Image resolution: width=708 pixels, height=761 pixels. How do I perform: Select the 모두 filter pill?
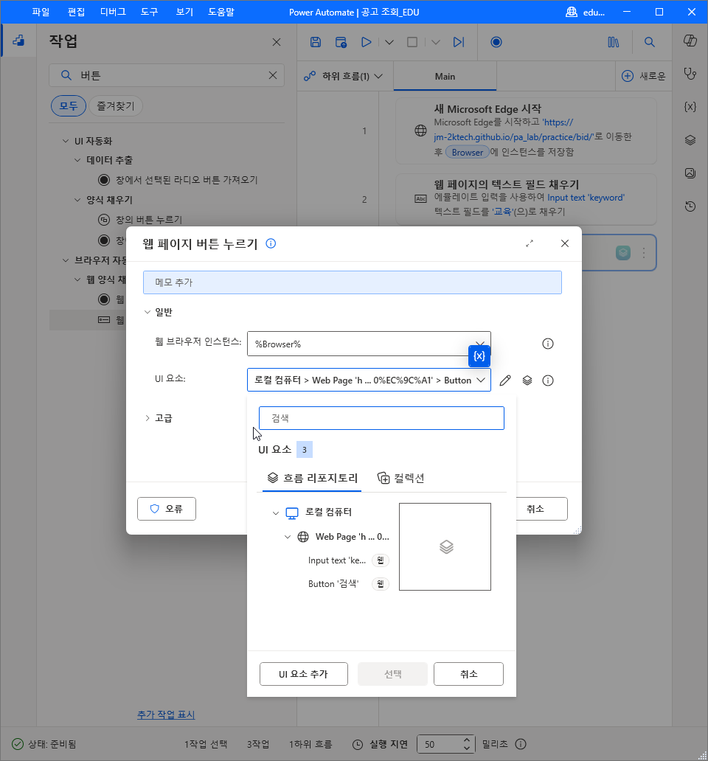tap(69, 105)
